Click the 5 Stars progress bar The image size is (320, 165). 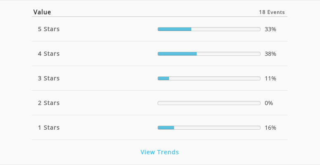pyautogui.click(x=209, y=29)
